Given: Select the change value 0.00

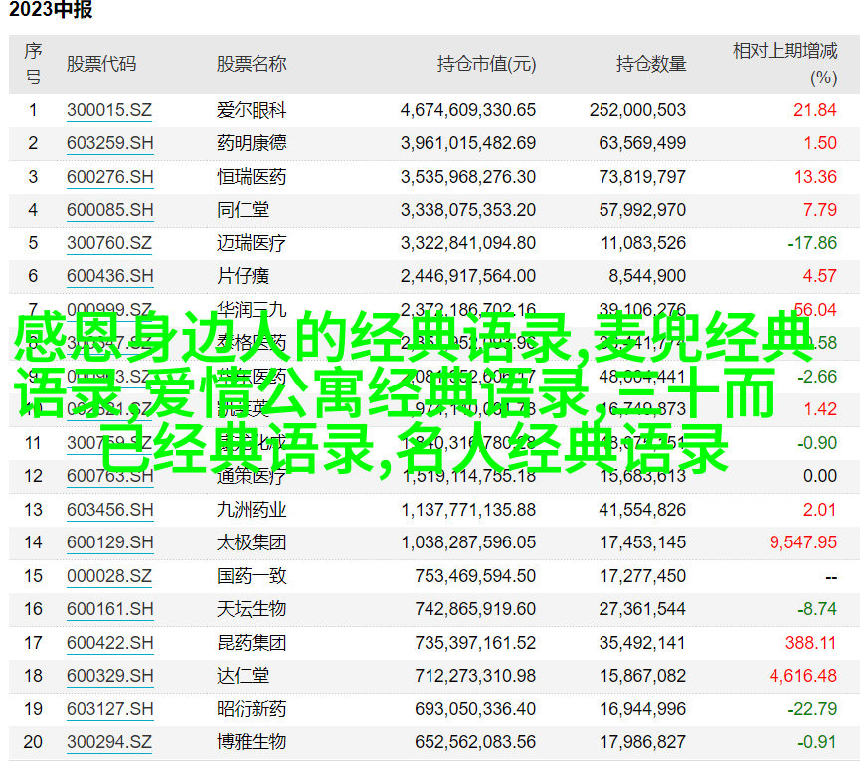Looking at the screenshot, I should tap(820, 476).
